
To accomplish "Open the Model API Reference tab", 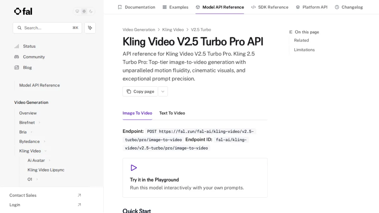I will click(220, 7).
